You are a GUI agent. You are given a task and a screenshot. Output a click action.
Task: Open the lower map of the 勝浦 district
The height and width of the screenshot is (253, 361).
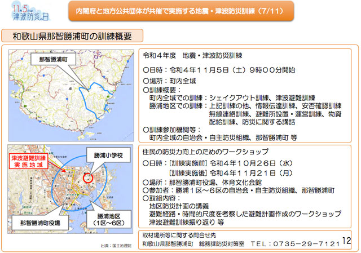[70, 189]
